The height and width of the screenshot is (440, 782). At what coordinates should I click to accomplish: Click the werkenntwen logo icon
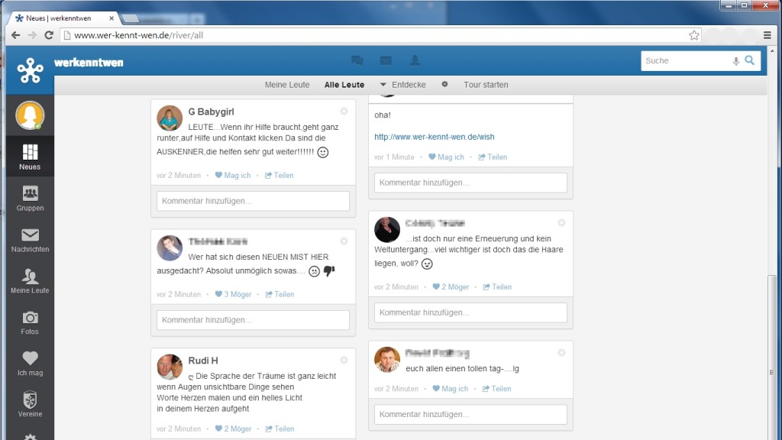tap(30, 70)
